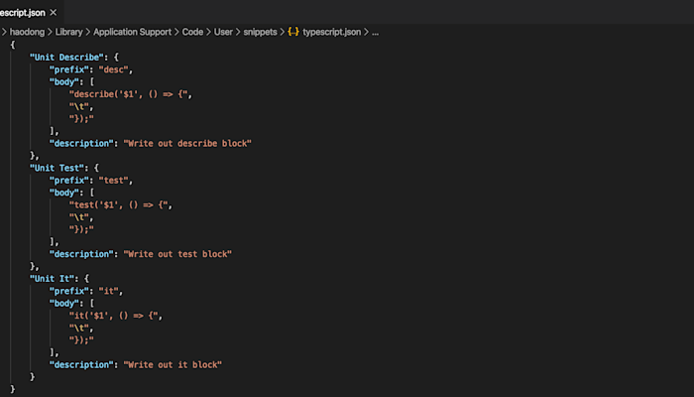This screenshot has width=694, height=397.
Task: Click the final closing brace on last line
Action: (x=12, y=389)
